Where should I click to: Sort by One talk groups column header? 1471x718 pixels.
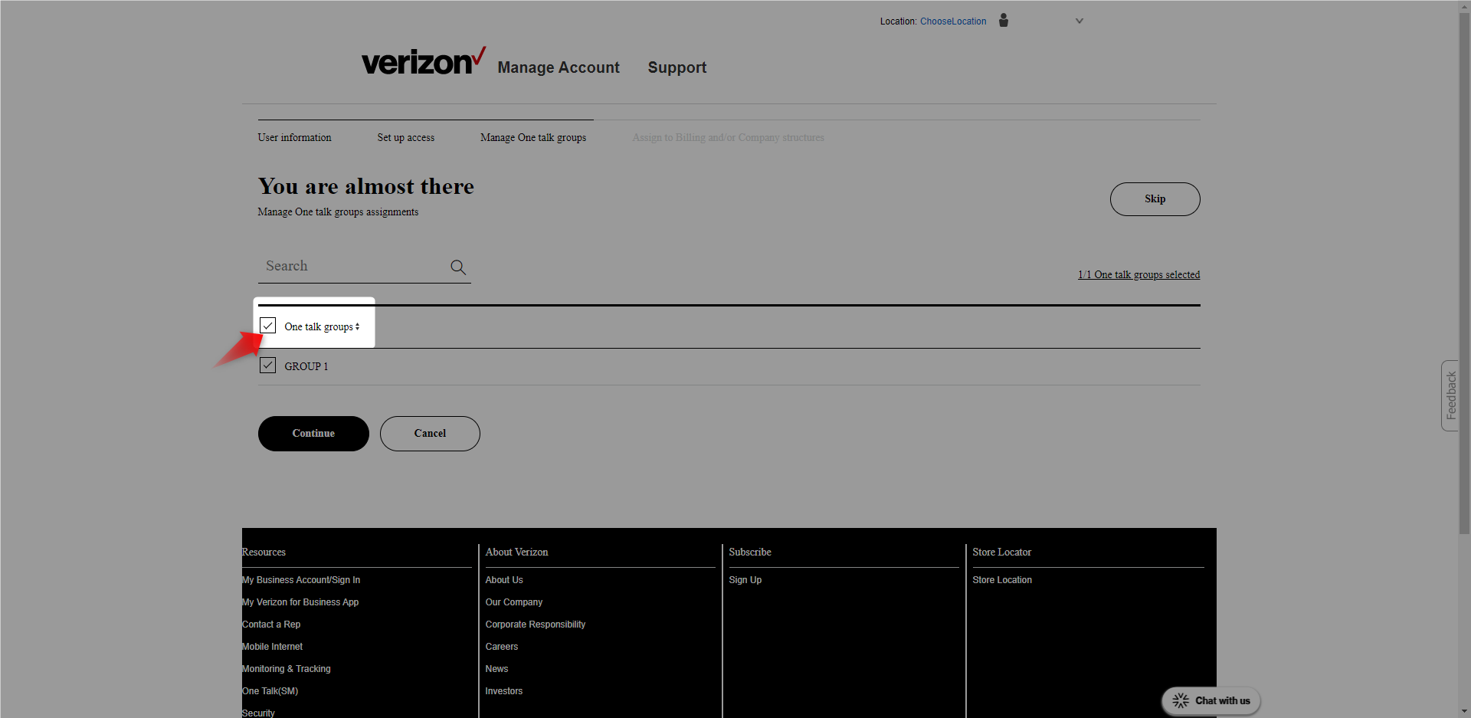[x=322, y=326]
